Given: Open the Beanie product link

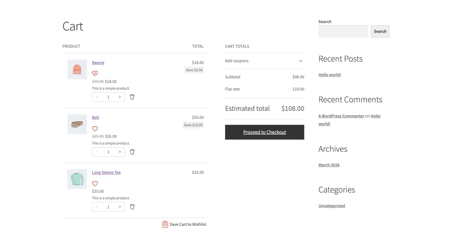Looking at the screenshot, I should [x=98, y=63].
